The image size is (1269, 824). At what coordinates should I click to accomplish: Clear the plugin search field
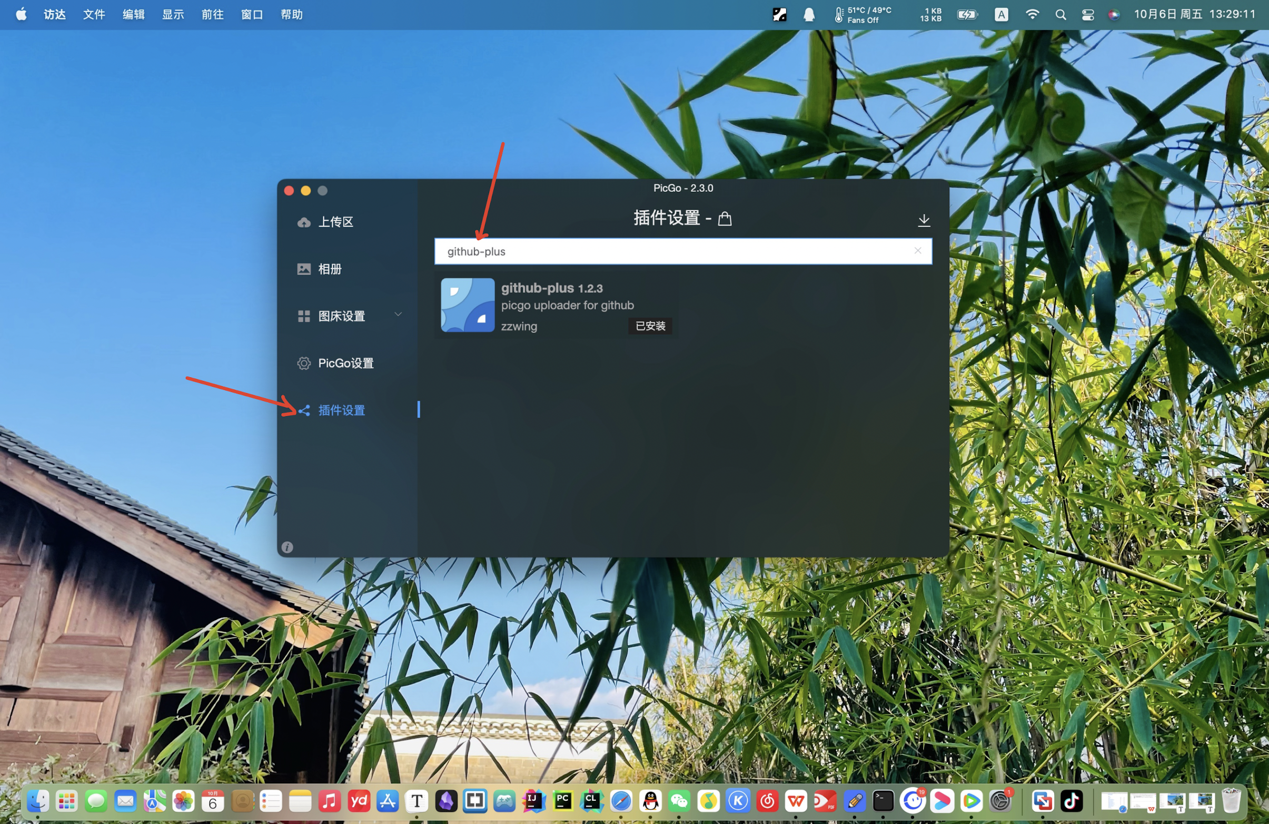point(918,251)
